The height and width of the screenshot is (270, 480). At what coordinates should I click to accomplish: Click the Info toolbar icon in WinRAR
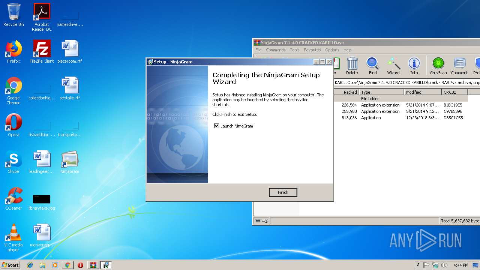tap(414, 66)
